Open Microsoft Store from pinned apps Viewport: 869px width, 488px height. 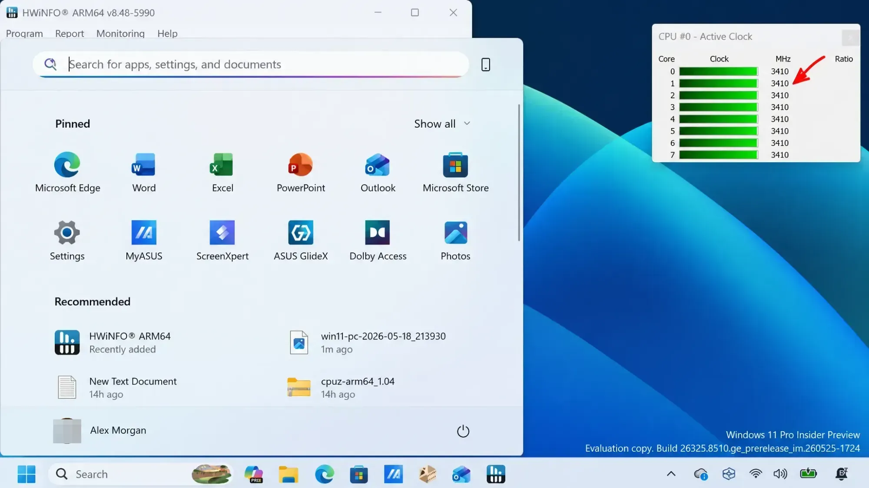[x=455, y=172]
